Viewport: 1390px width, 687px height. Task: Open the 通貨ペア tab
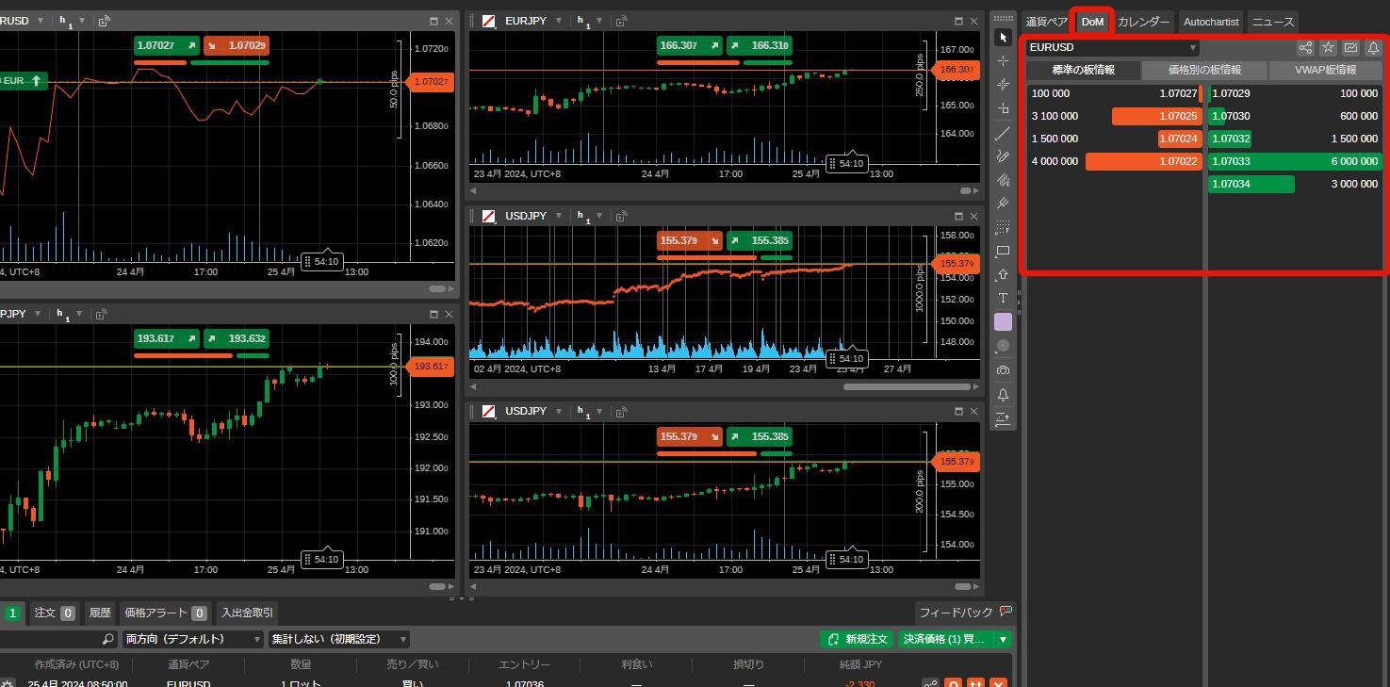point(1046,22)
